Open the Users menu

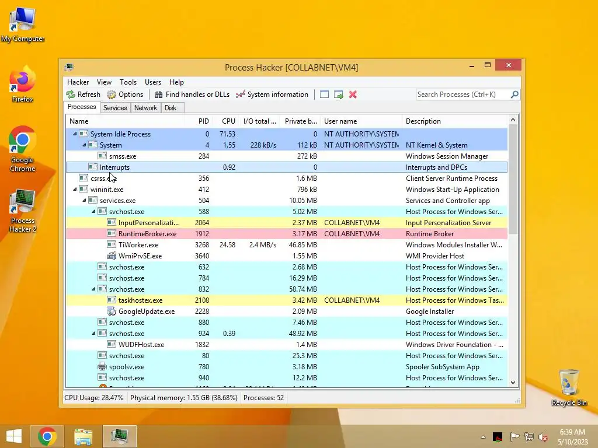(x=153, y=82)
